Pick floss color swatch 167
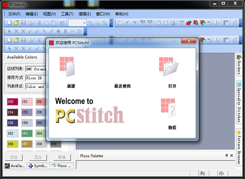The image size is (245, 179). 27,144
